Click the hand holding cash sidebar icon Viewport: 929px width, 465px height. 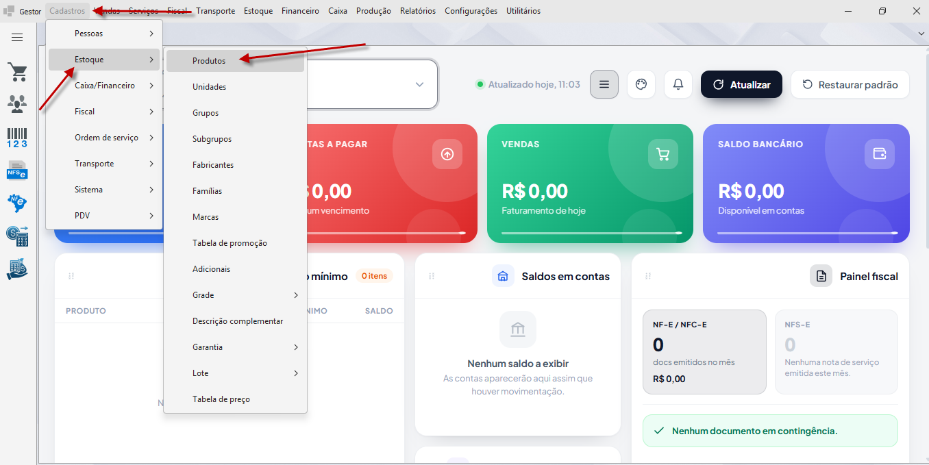[x=17, y=269]
